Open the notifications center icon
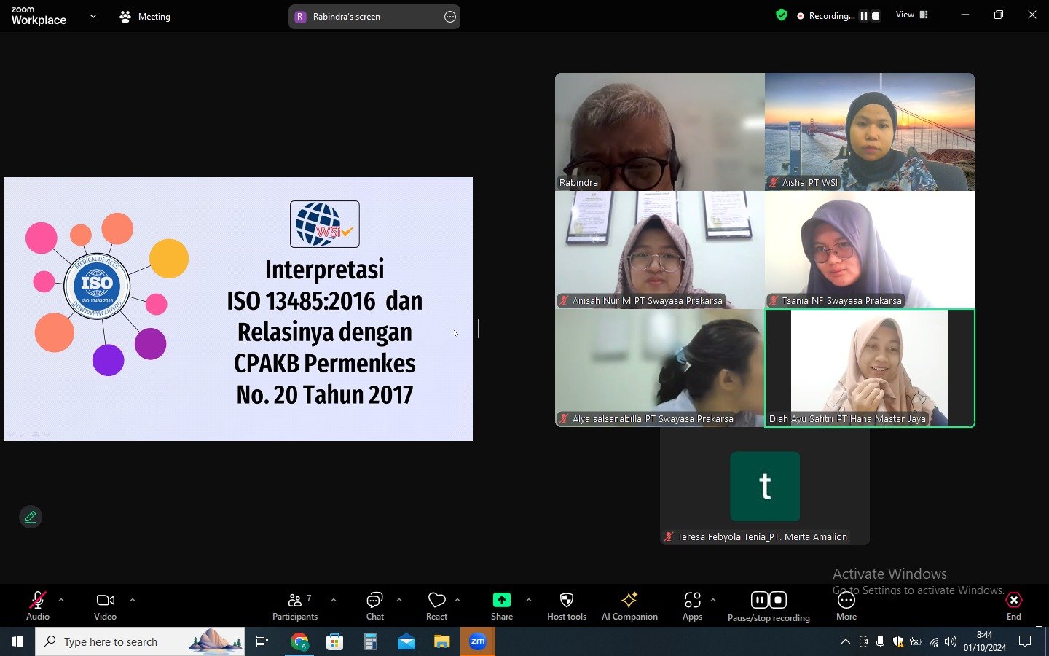1049x656 pixels. (x=1025, y=641)
